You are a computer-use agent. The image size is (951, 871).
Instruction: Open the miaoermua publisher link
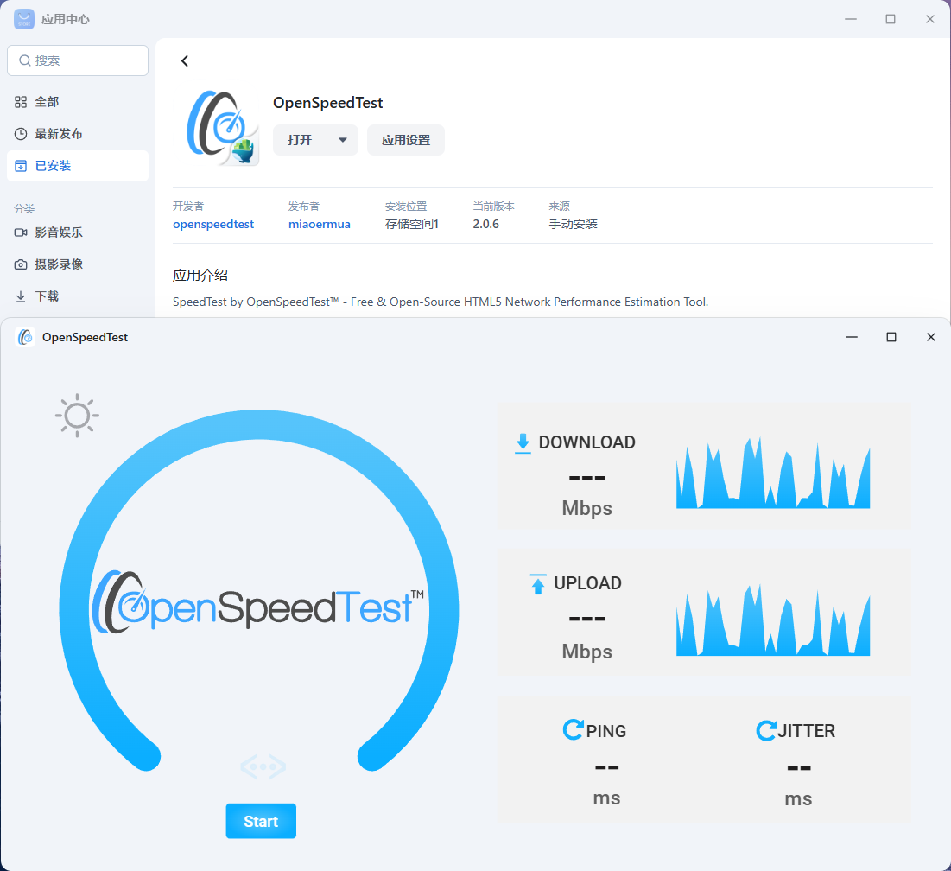(x=319, y=224)
